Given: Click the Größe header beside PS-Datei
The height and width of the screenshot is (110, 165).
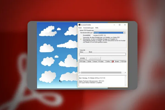Looking at the screenshot, I should [x=108, y=61].
